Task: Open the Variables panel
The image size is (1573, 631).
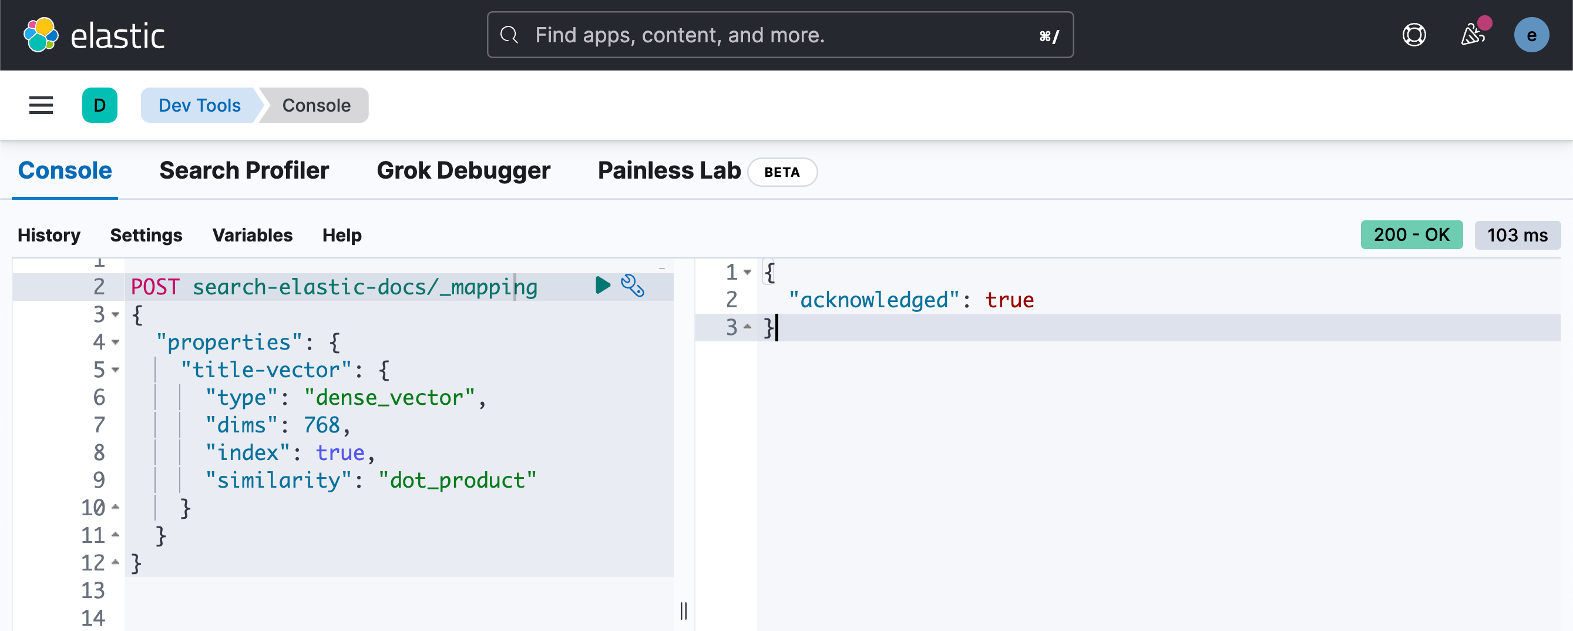Action: [252, 235]
